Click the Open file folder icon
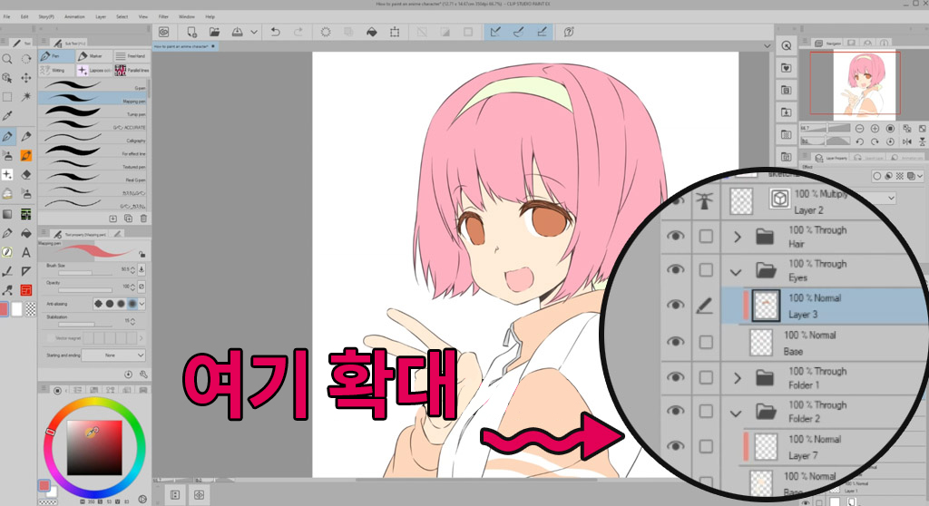This screenshot has width=929, height=506. [215, 32]
